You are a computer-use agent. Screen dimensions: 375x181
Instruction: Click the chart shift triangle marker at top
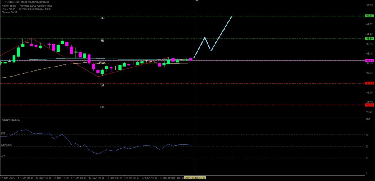point(197,1)
